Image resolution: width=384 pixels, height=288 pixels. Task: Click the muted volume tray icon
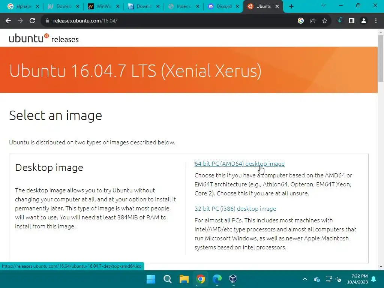pyautogui.click(x=339, y=279)
